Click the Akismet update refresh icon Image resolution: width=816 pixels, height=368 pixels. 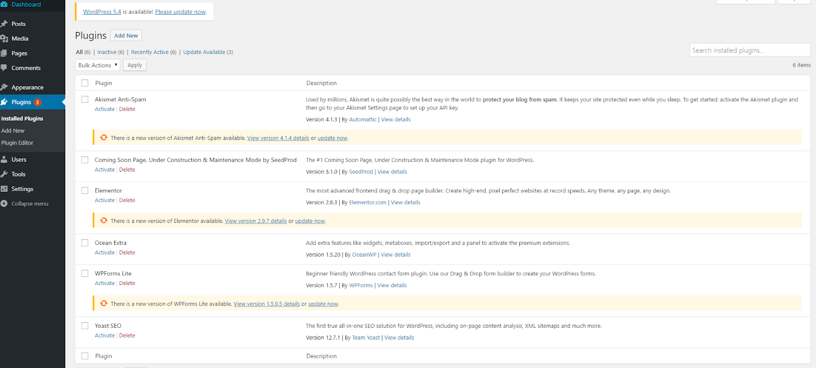104,137
